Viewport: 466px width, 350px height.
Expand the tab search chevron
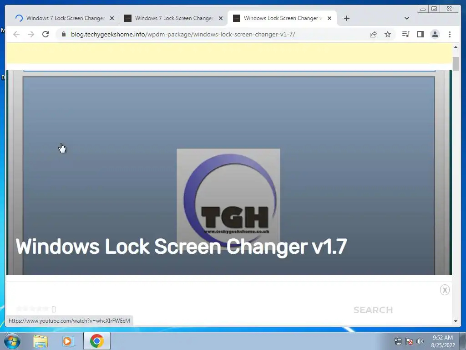pyautogui.click(x=407, y=18)
